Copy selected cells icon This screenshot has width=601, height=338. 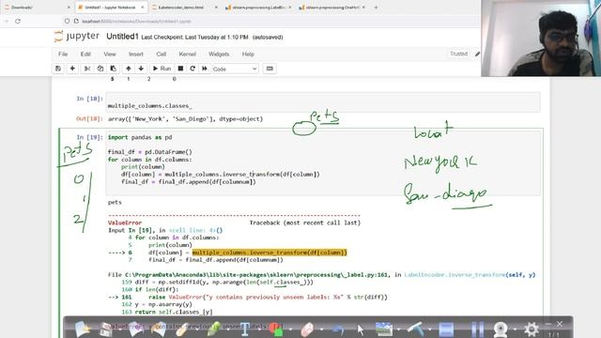pyautogui.click(x=100, y=69)
